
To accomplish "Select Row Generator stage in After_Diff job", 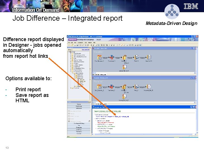I will pyautogui.click(x=99, y=57).
